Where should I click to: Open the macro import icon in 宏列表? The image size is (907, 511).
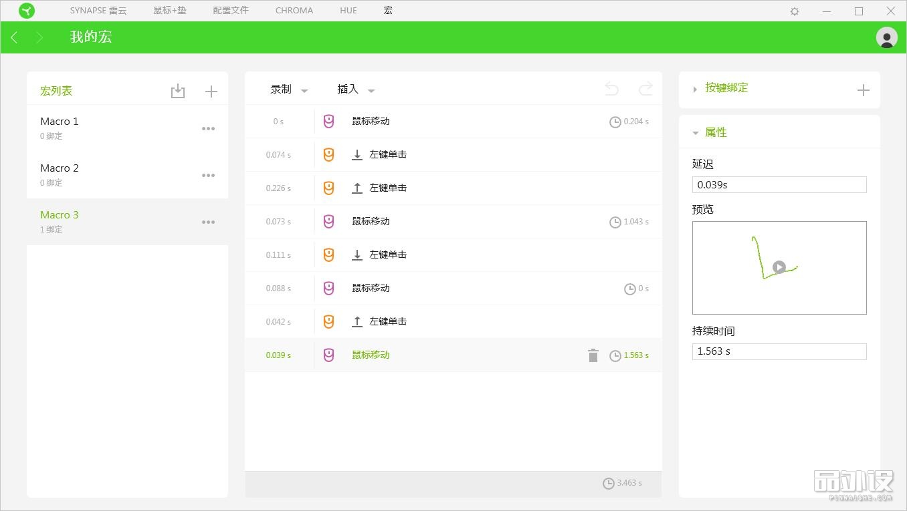(x=178, y=90)
